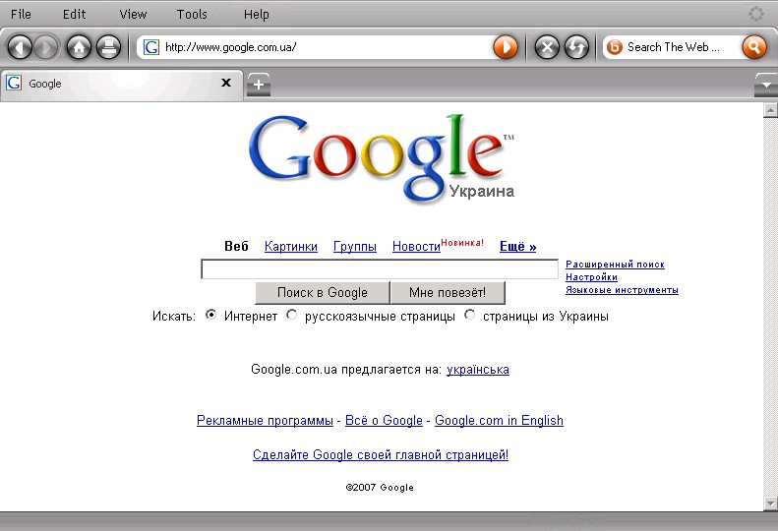Image resolution: width=778 pixels, height=531 pixels.
Task: Open the Картинки link
Action: click(x=291, y=246)
